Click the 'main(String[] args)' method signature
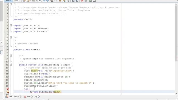 point(57,65)
